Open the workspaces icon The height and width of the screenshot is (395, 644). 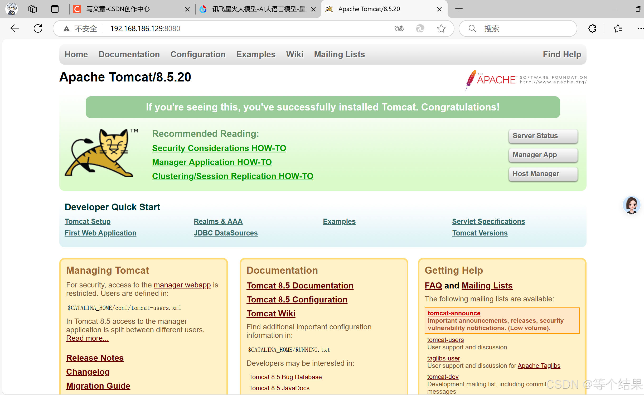coord(33,9)
